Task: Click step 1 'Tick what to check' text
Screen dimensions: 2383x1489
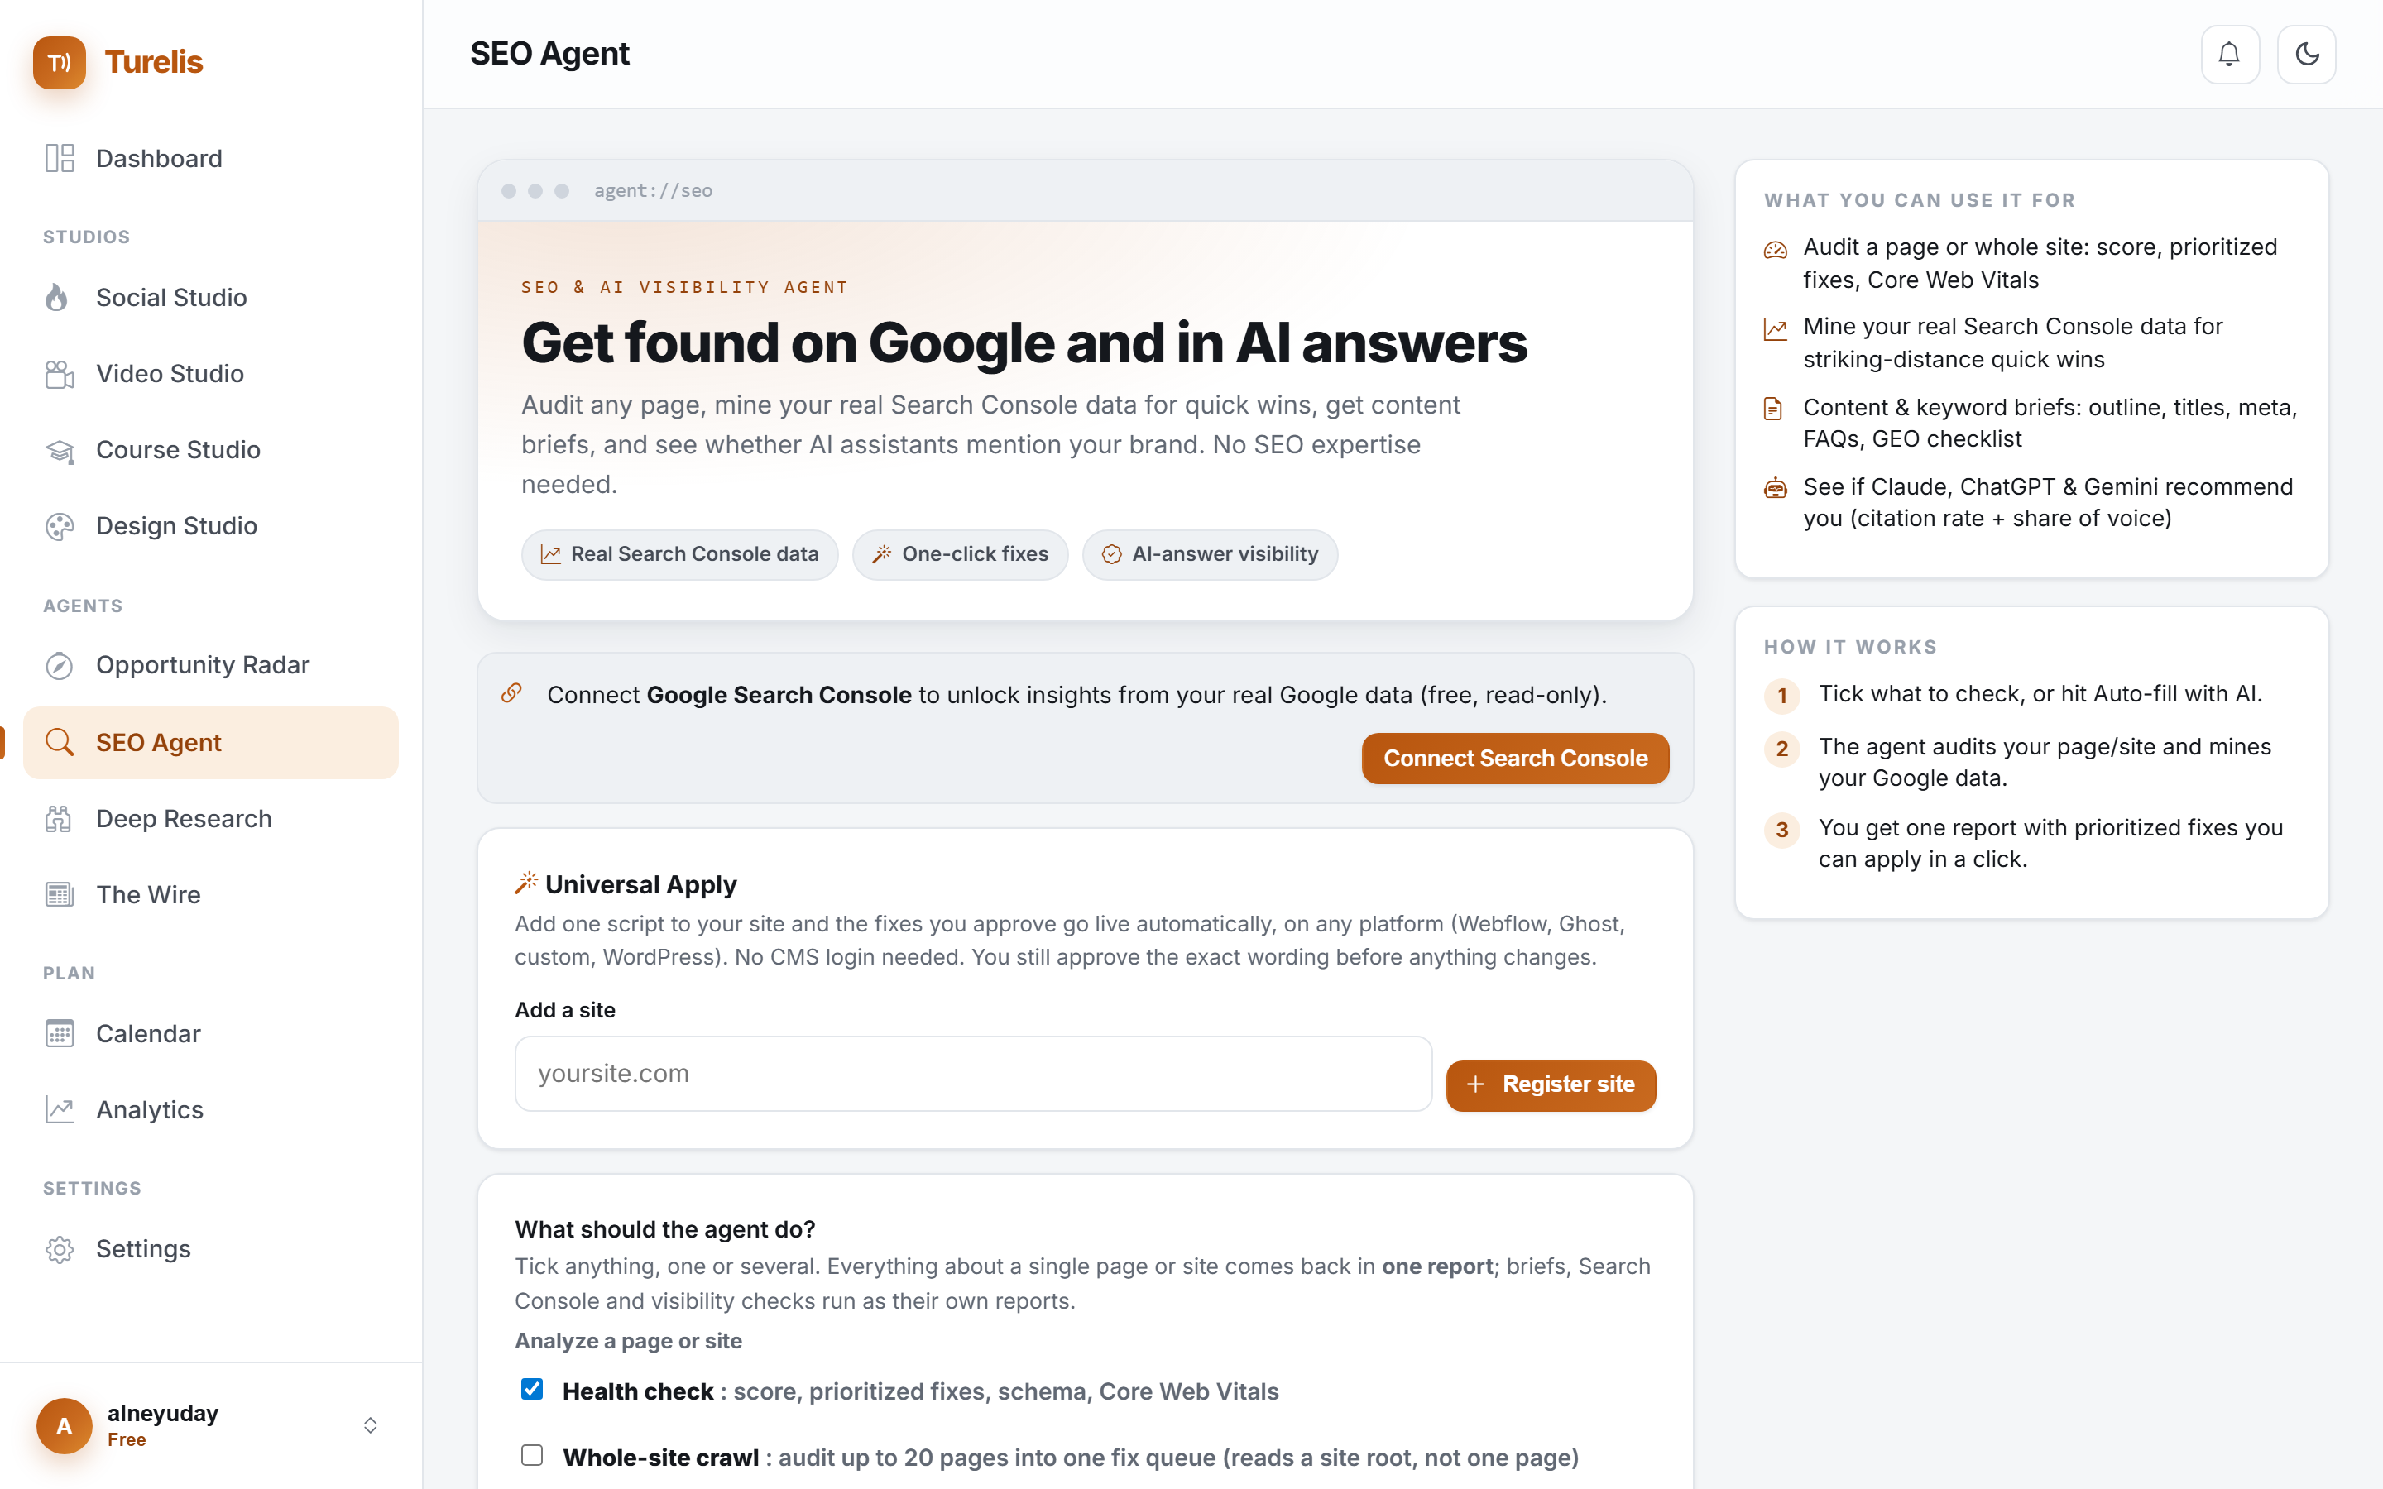Action: click(x=2040, y=693)
